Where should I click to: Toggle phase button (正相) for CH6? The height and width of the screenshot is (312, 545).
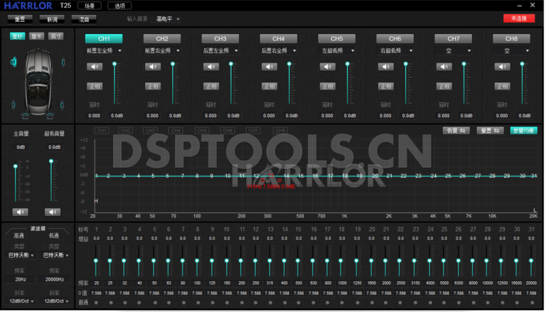385,87
